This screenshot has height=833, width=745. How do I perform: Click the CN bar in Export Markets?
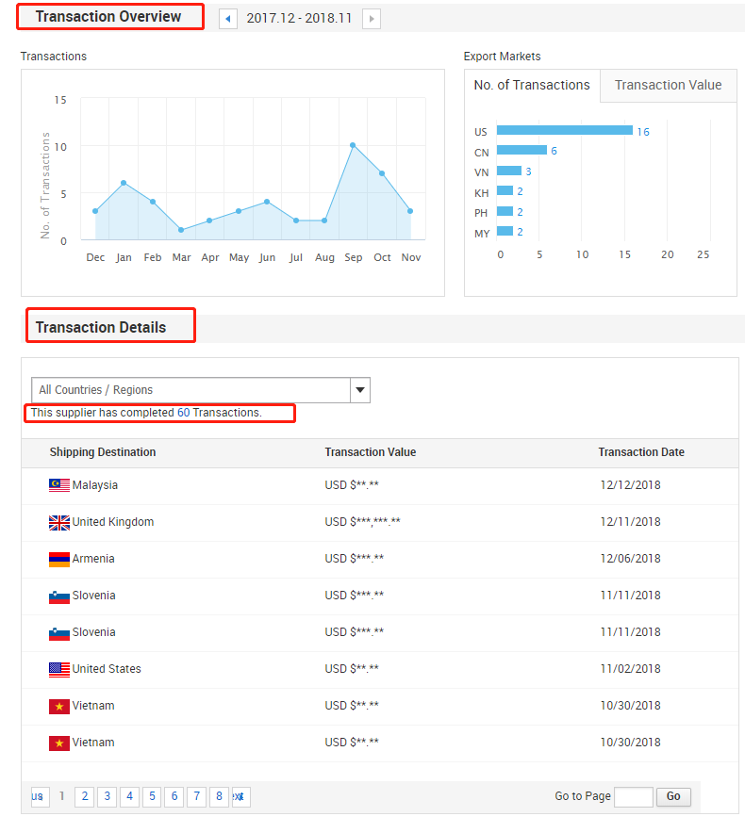coord(521,151)
